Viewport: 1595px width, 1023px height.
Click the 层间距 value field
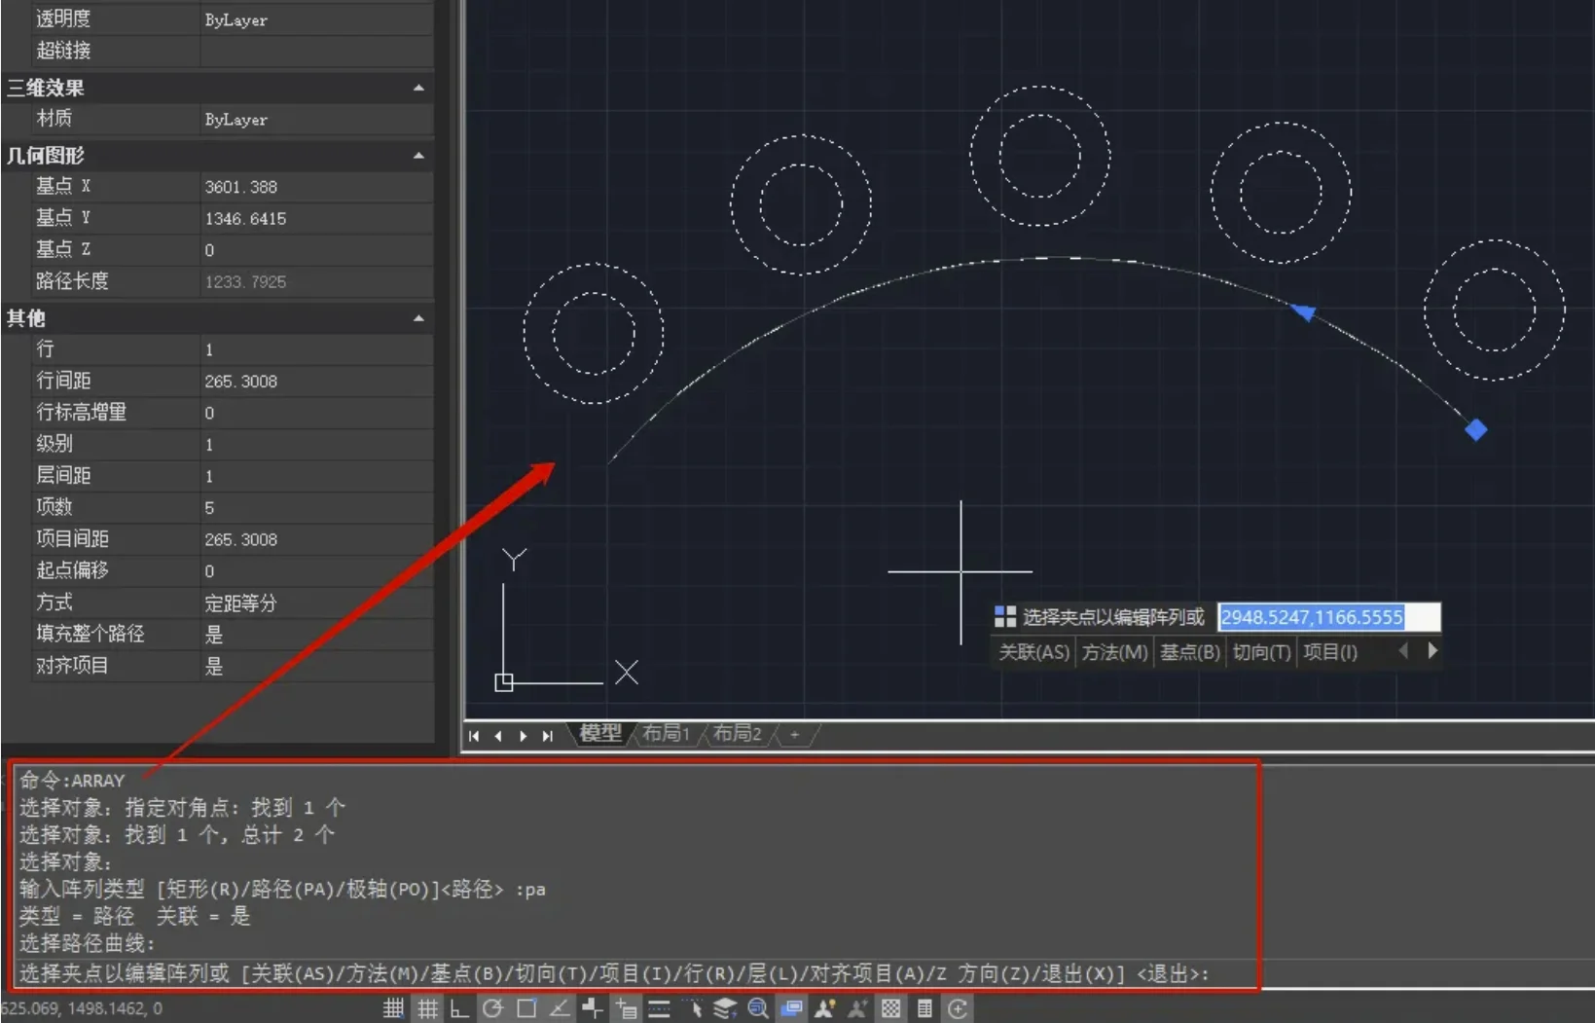point(316,476)
